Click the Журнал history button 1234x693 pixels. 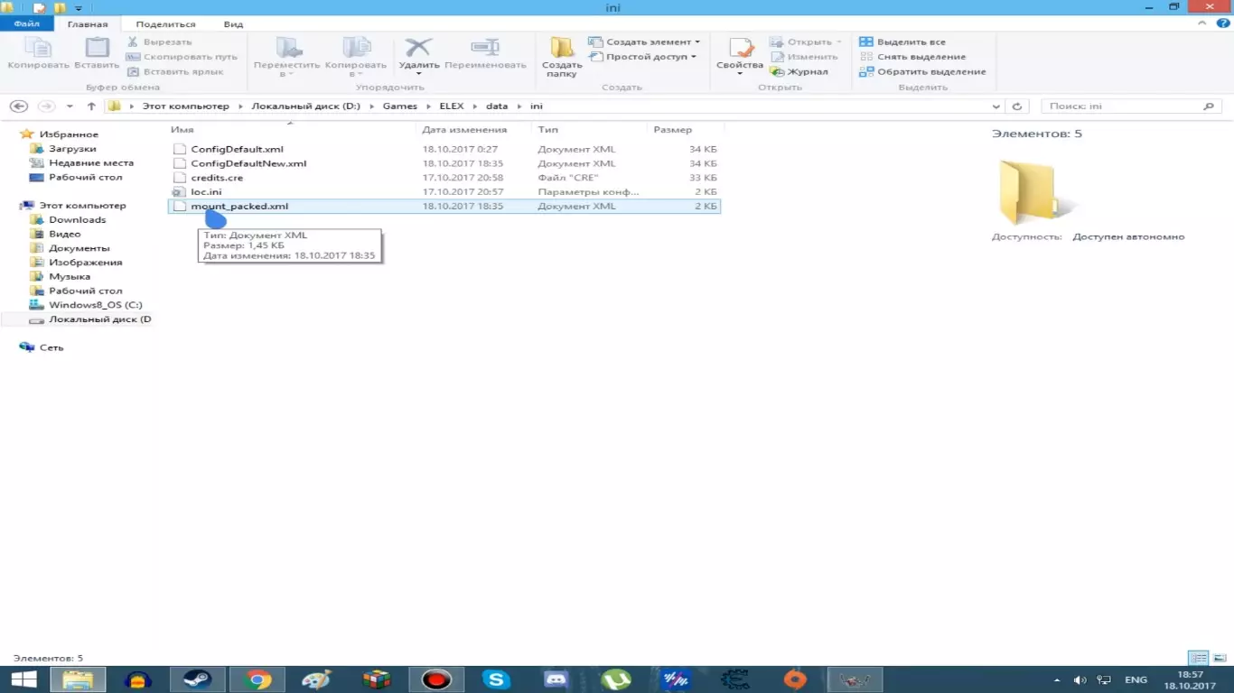coord(799,71)
